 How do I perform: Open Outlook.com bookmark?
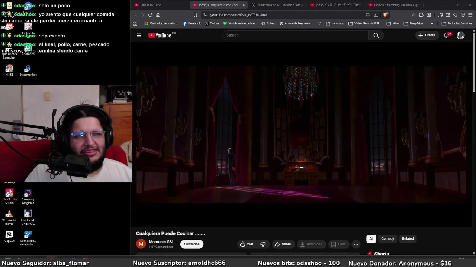[161, 23]
